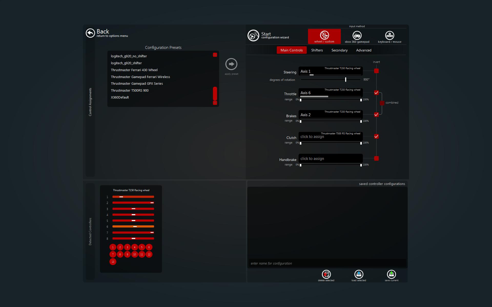The image size is (492, 307).
Task: Click the Handbrake assignment field
Action: (x=330, y=159)
